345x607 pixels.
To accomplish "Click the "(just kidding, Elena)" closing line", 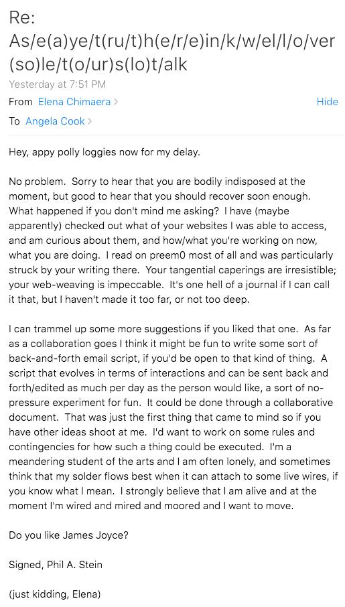I will [54, 594].
